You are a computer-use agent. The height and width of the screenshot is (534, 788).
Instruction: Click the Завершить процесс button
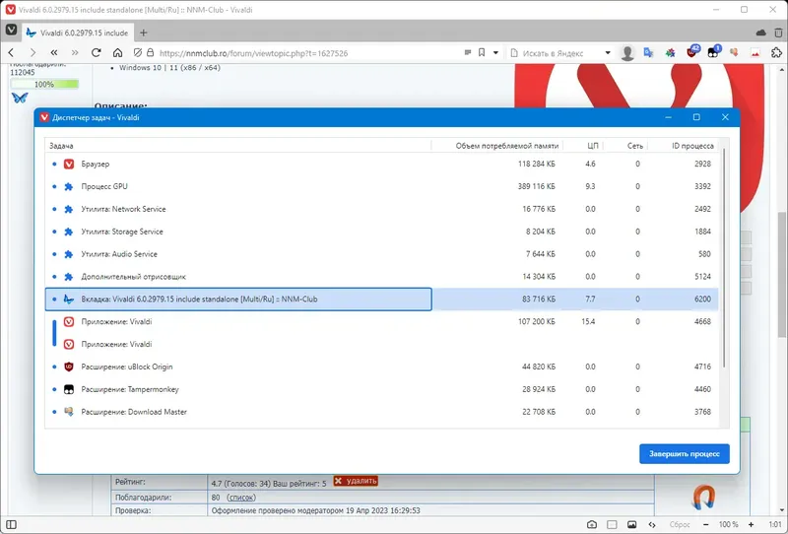(x=684, y=453)
